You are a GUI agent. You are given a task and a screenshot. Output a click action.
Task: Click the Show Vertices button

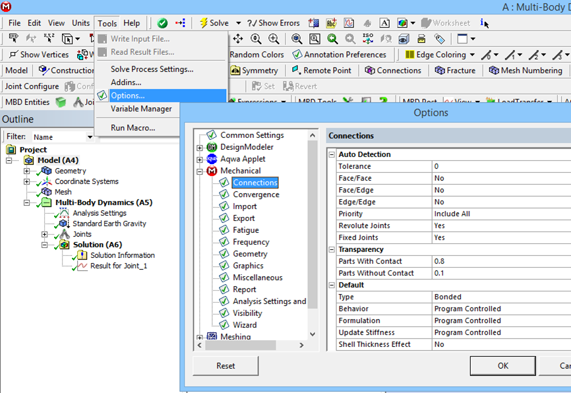pos(39,55)
